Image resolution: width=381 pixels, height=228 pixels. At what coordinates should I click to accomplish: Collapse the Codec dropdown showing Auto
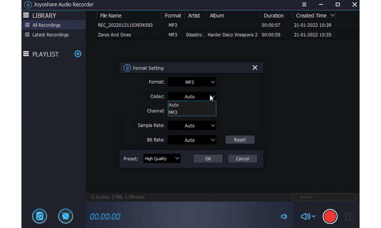(192, 96)
